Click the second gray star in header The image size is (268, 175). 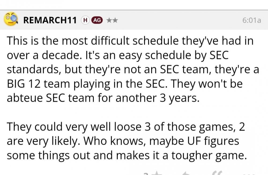(x=115, y=20)
